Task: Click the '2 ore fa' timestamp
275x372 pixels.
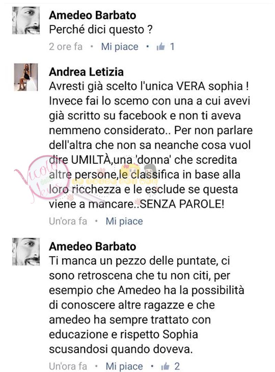Action: (66, 47)
